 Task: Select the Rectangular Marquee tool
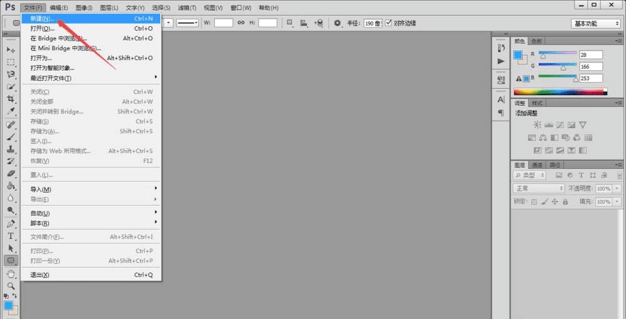click(11, 62)
